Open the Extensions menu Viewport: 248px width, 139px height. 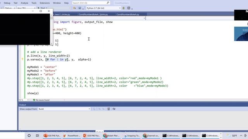(x=45, y=3)
